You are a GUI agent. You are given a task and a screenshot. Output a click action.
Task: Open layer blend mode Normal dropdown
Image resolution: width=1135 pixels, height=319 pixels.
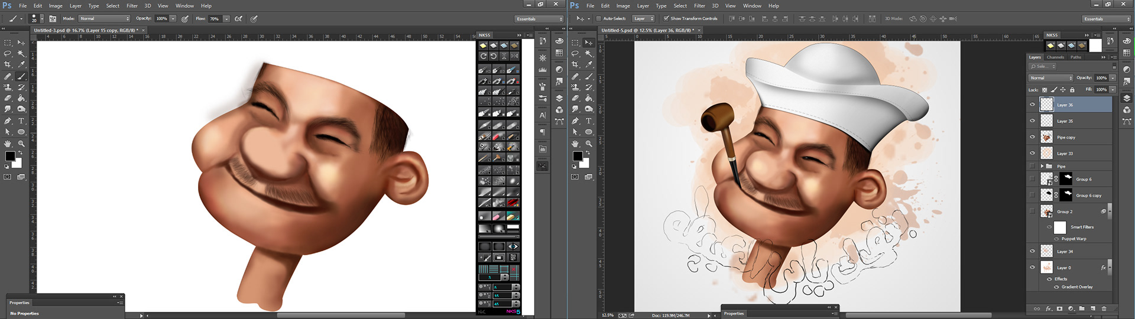coord(1050,78)
